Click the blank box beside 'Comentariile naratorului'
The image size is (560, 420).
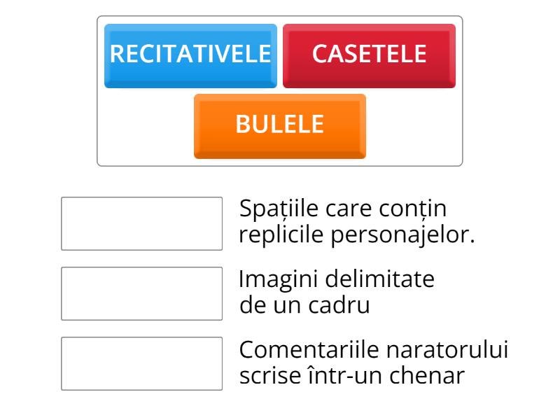tap(142, 363)
